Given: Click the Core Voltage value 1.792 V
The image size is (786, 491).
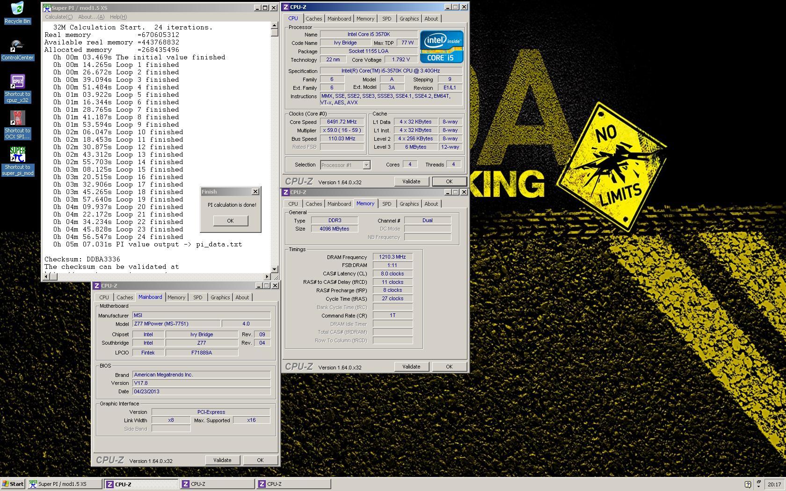Looking at the screenshot, I should pyautogui.click(x=400, y=59).
